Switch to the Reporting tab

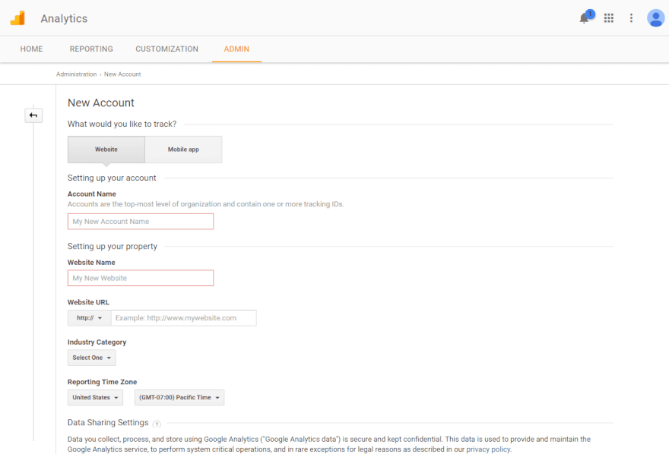point(91,49)
